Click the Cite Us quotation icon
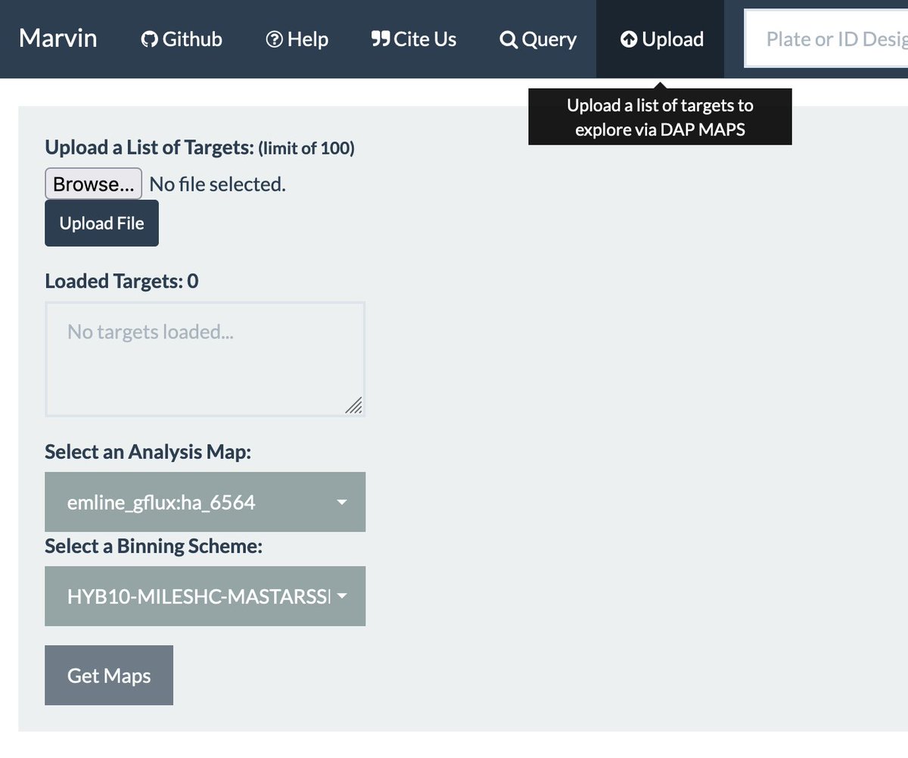This screenshot has height=758, width=908. (x=380, y=39)
